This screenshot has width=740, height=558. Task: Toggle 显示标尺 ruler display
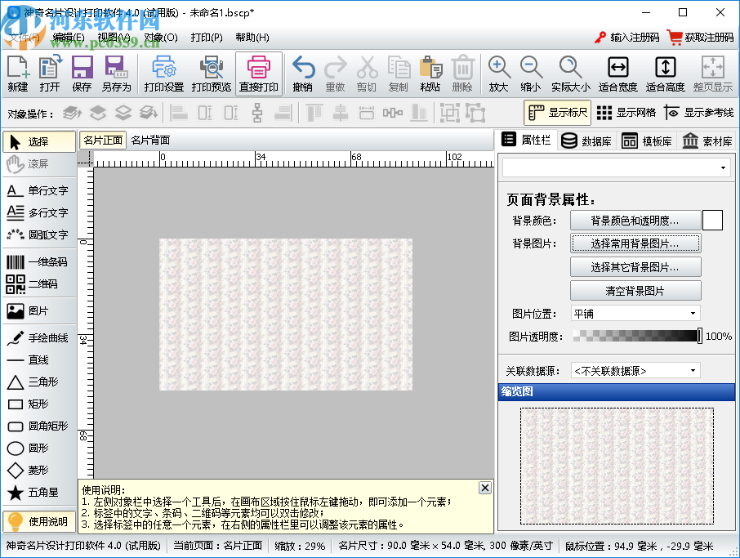558,113
